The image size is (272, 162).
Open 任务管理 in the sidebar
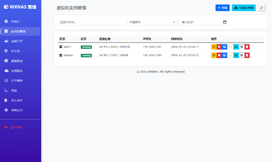click(20, 81)
